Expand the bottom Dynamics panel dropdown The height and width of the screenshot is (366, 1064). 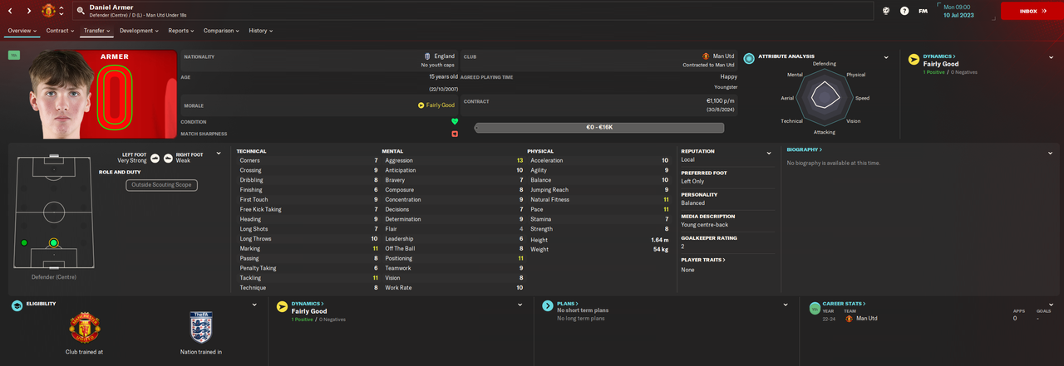pos(520,305)
